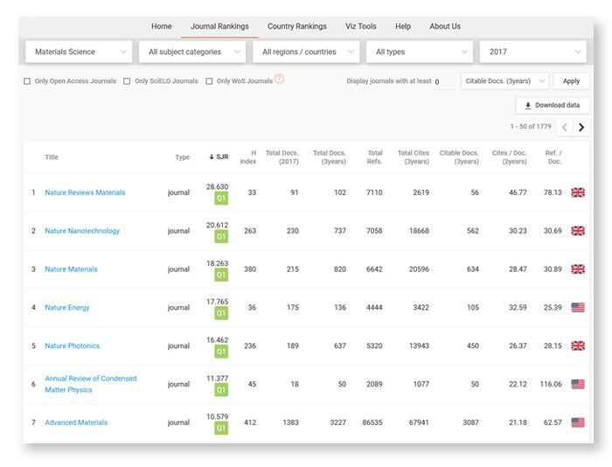This screenshot has width=612, height=467.
Task: Click Q1 badge for Advanced Materials
Action: 221,428
